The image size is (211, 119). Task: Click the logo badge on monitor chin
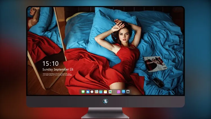[x=105, y=102]
